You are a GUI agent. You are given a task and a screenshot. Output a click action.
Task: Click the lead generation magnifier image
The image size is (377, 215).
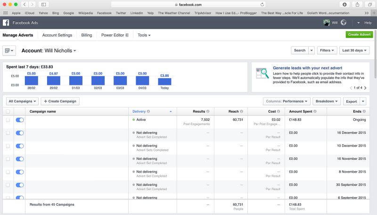(262, 74)
